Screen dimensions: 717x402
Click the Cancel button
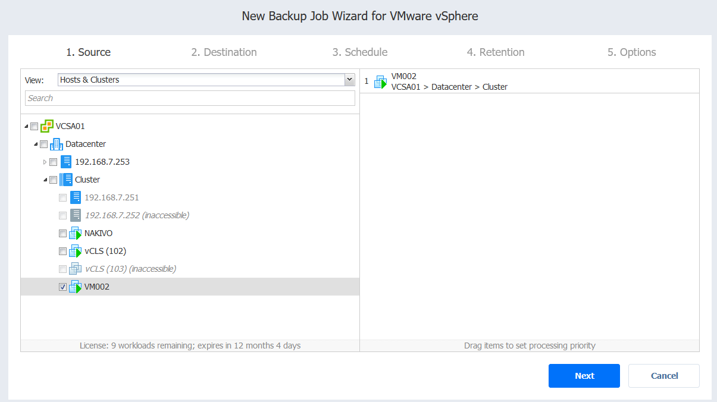pyautogui.click(x=664, y=376)
